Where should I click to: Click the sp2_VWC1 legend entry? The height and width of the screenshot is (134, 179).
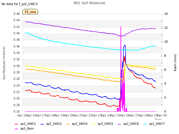25,124
